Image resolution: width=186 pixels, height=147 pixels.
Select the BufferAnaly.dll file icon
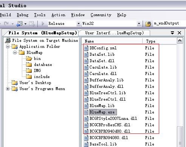point(86,87)
